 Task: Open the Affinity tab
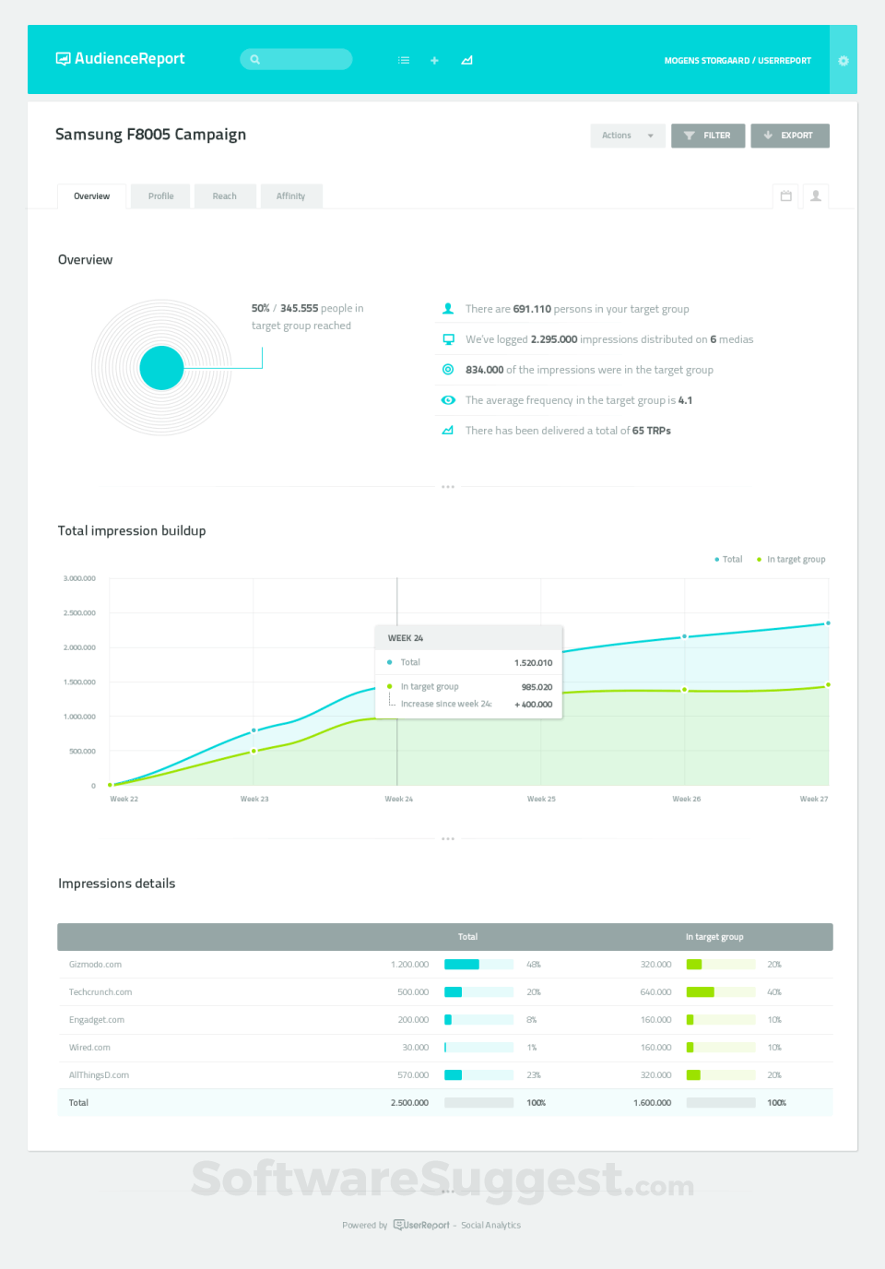[291, 196]
